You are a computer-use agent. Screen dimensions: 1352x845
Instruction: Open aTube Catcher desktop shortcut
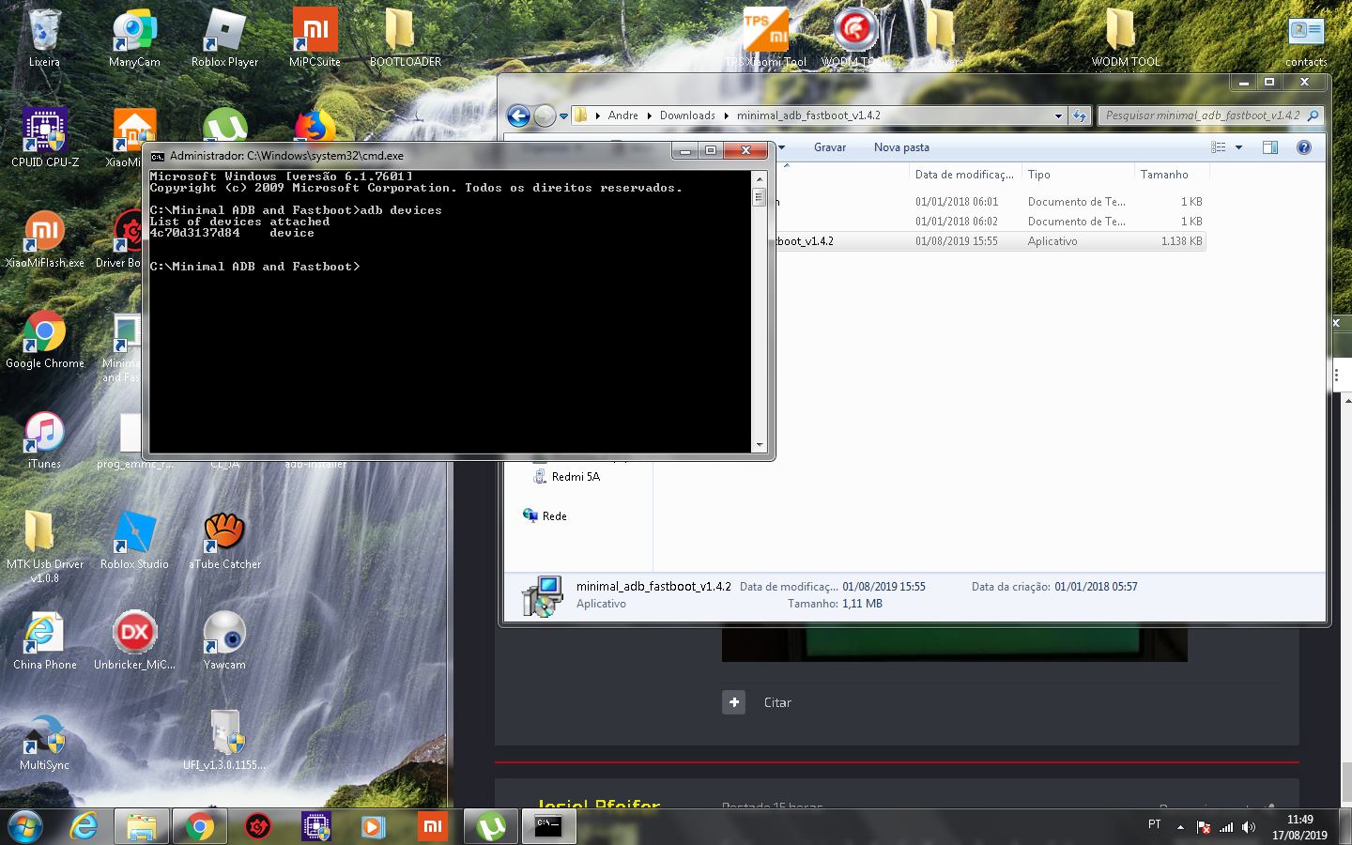224,540
